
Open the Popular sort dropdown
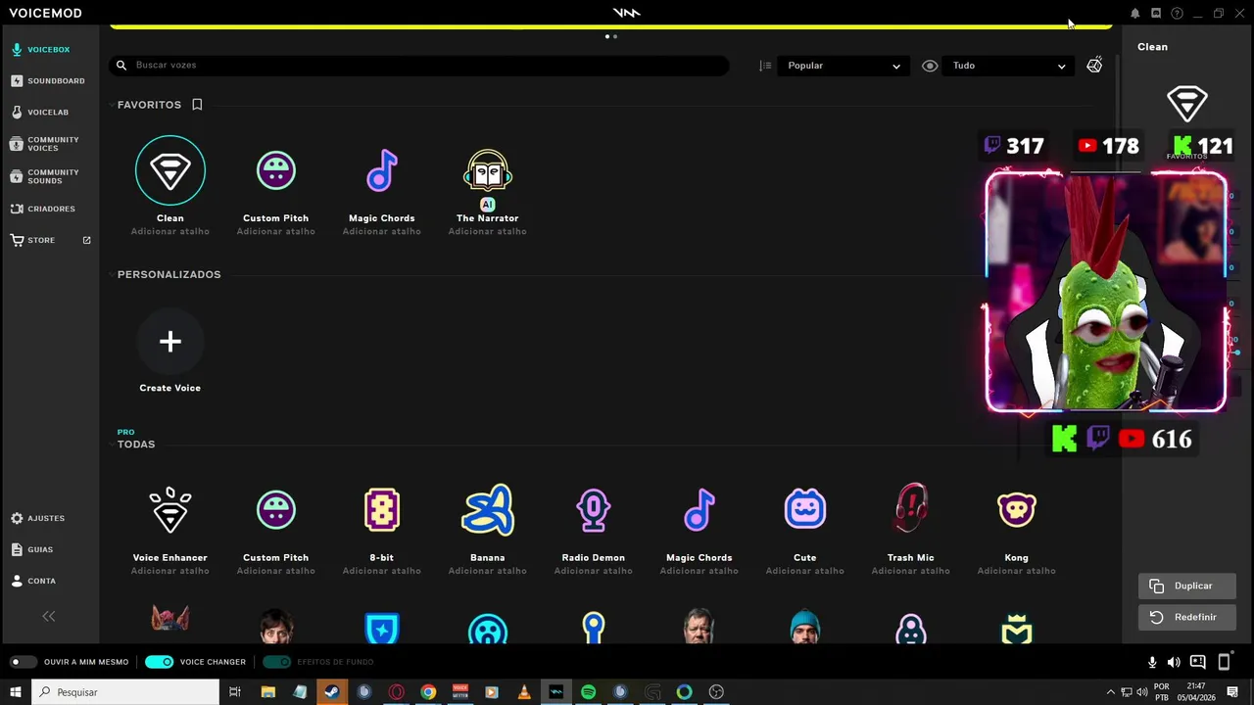[843, 66]
